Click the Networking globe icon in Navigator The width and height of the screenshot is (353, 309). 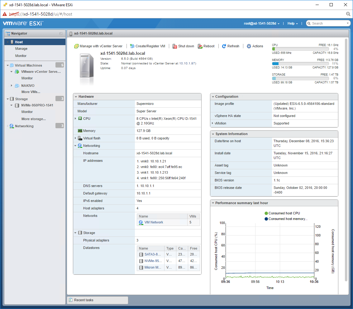point(12,126)
